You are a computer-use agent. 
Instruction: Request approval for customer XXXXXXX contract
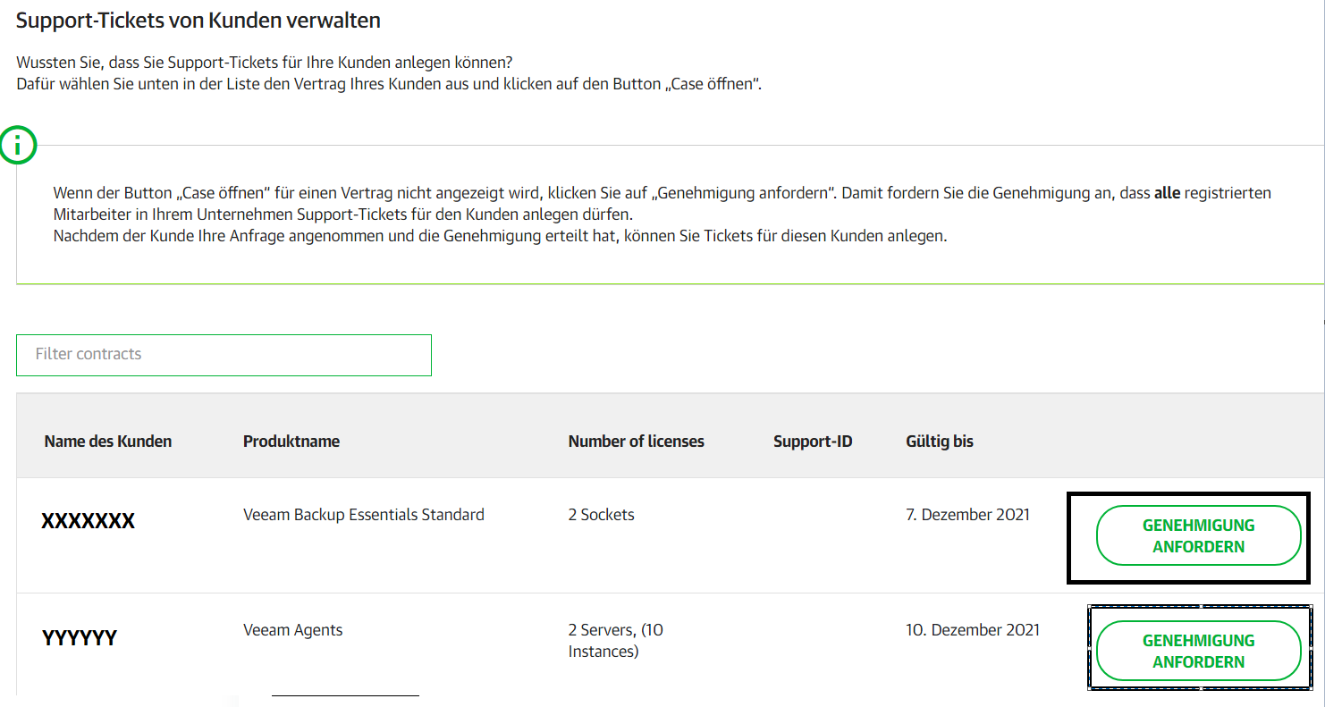point(1198,535)
